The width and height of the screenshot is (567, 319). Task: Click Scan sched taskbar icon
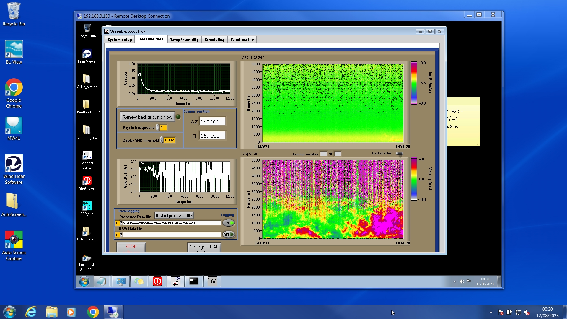[x=212, y=281]
